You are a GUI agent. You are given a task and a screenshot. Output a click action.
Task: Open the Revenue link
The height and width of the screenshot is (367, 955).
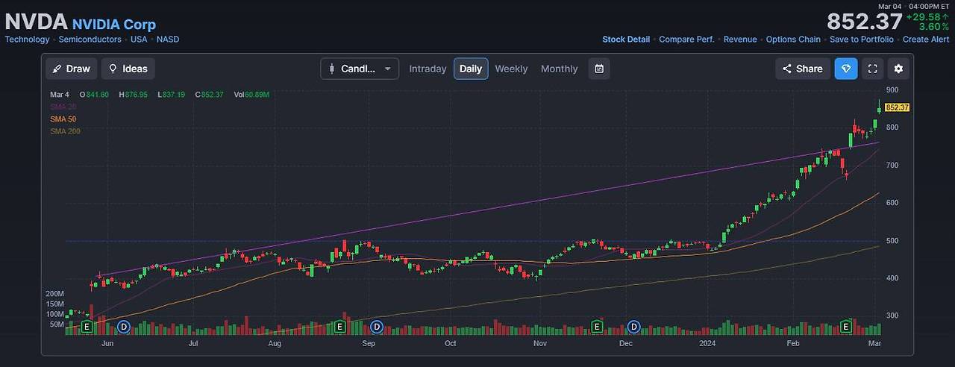740,40
